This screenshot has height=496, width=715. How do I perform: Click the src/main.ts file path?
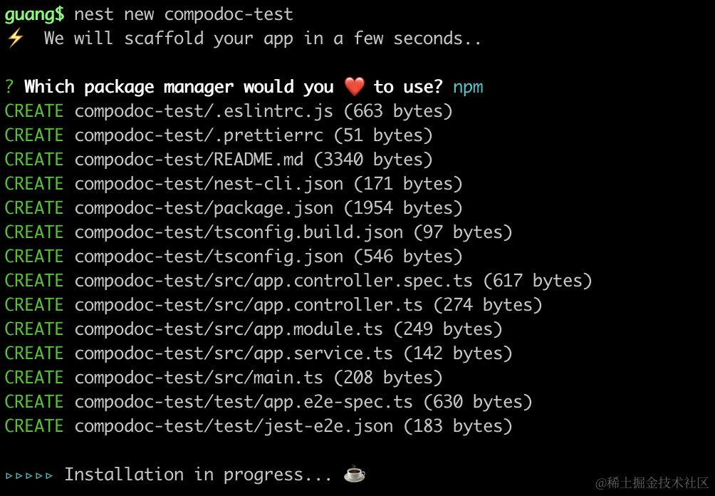point(199,378)
